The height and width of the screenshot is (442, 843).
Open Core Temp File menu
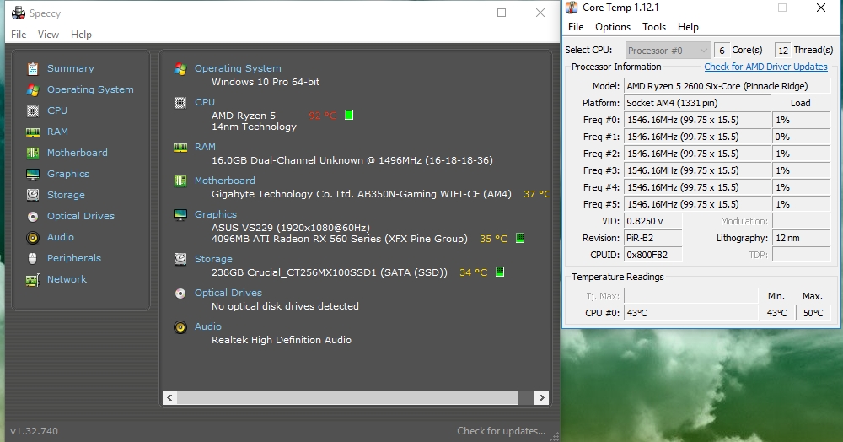tap(576, 27)
